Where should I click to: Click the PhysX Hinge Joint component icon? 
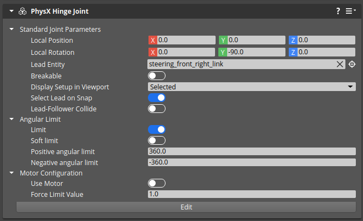point(22,11)
